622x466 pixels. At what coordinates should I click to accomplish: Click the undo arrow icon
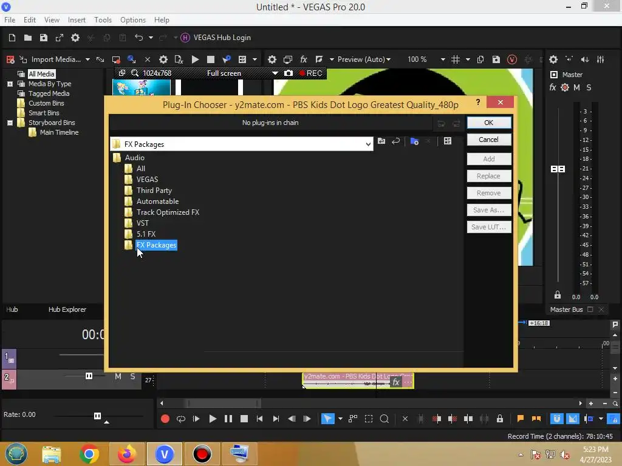139,37
